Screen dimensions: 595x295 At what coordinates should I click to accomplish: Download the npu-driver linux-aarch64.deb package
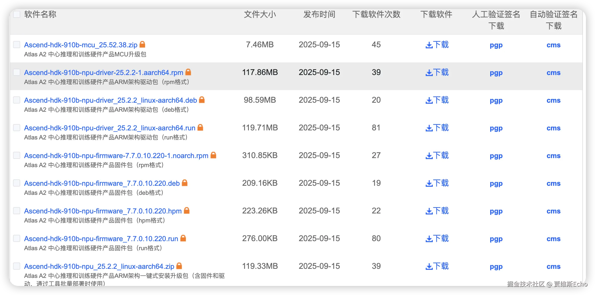[x=437, y=100]
